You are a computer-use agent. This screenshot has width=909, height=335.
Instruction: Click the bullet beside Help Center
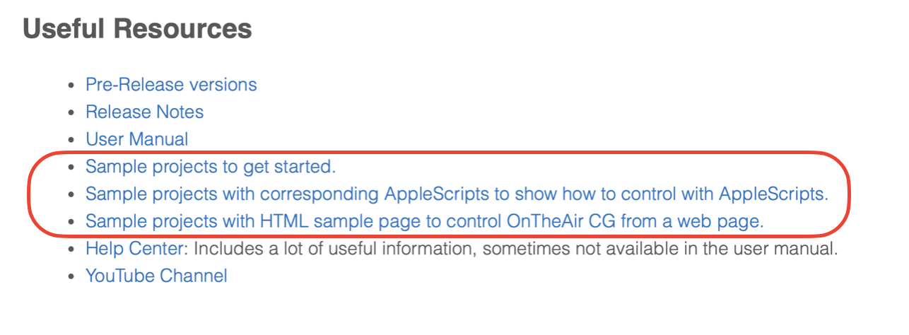tap(70, 249)
